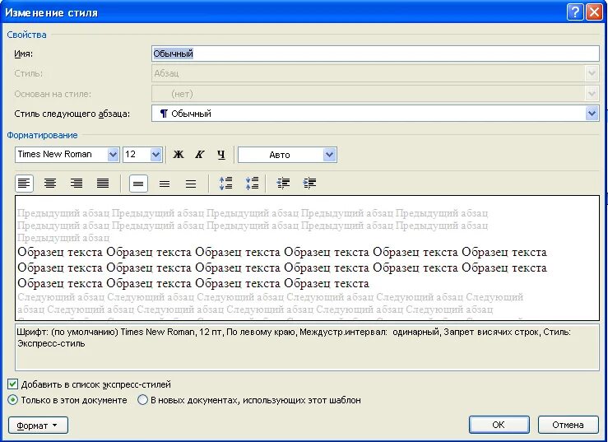
Task: Open Авто font color dropdown
Action: coord(329,155)
